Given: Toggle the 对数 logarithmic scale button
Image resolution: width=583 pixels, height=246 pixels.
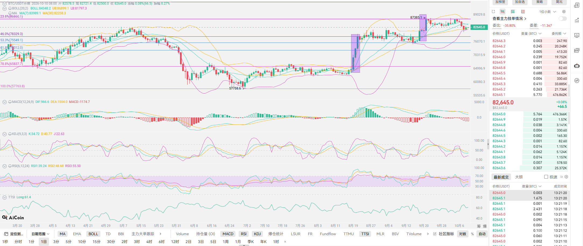Looking at the screenshot, I should click(x=463, y=234).
